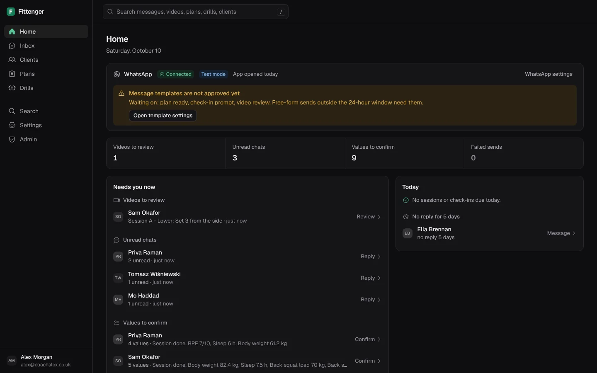Click Mo Haddad's MH avatar

[x=118, y=300]
